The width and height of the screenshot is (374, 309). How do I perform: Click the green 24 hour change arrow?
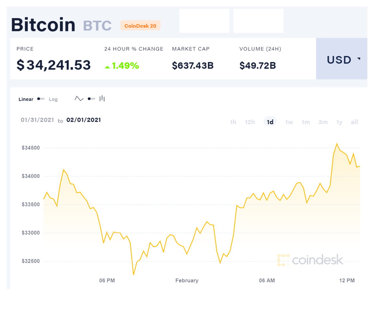click(x=107, y=67)
